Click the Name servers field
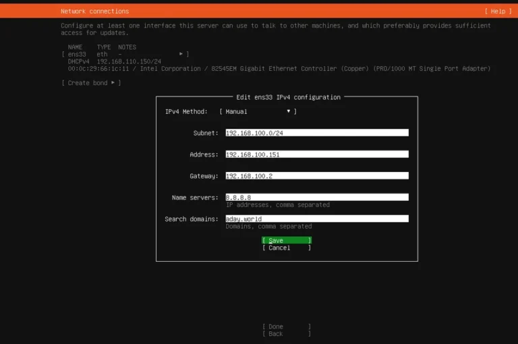The width and height of the screenshot is (518, 344). pos(316,198)
